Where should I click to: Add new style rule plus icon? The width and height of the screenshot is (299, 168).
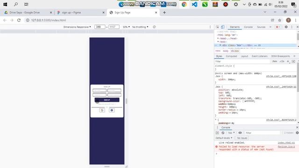point(288,61)
